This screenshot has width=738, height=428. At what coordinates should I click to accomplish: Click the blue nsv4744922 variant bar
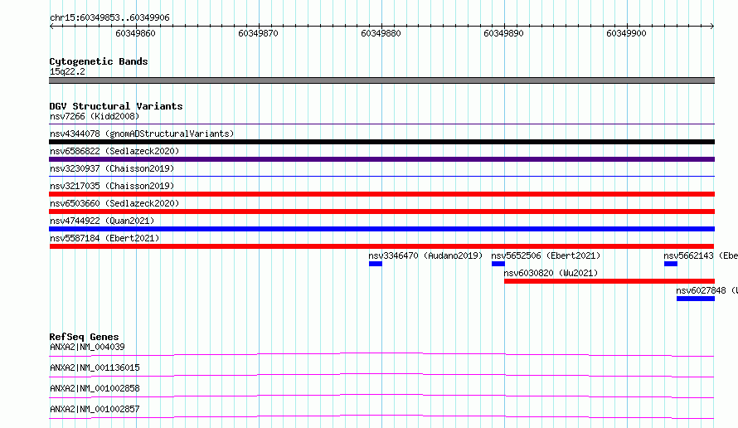tap(381, 229)
